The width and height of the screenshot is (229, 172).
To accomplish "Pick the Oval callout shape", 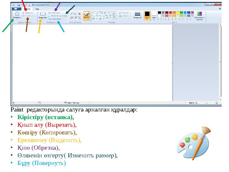I will (x=110, y=18).
